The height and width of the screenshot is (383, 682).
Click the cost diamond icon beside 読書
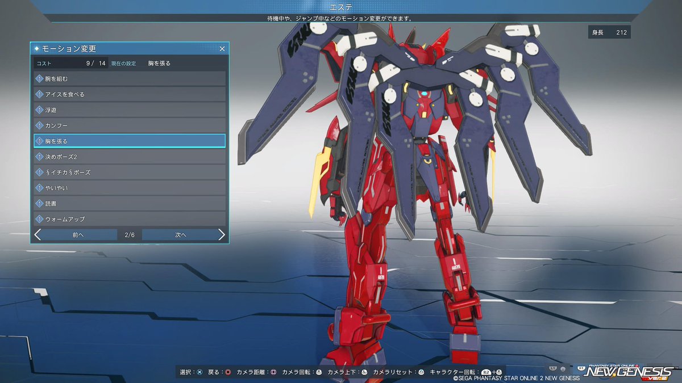40,203
